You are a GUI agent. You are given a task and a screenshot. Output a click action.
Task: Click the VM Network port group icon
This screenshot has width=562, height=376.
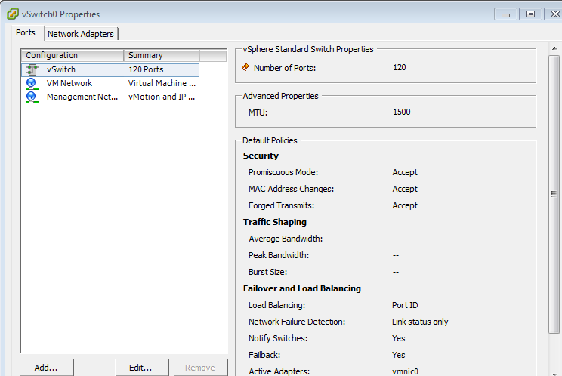click(x=32, y=84)
